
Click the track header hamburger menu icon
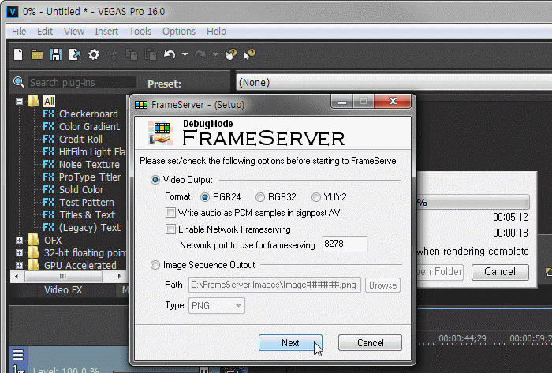[18, 354]
